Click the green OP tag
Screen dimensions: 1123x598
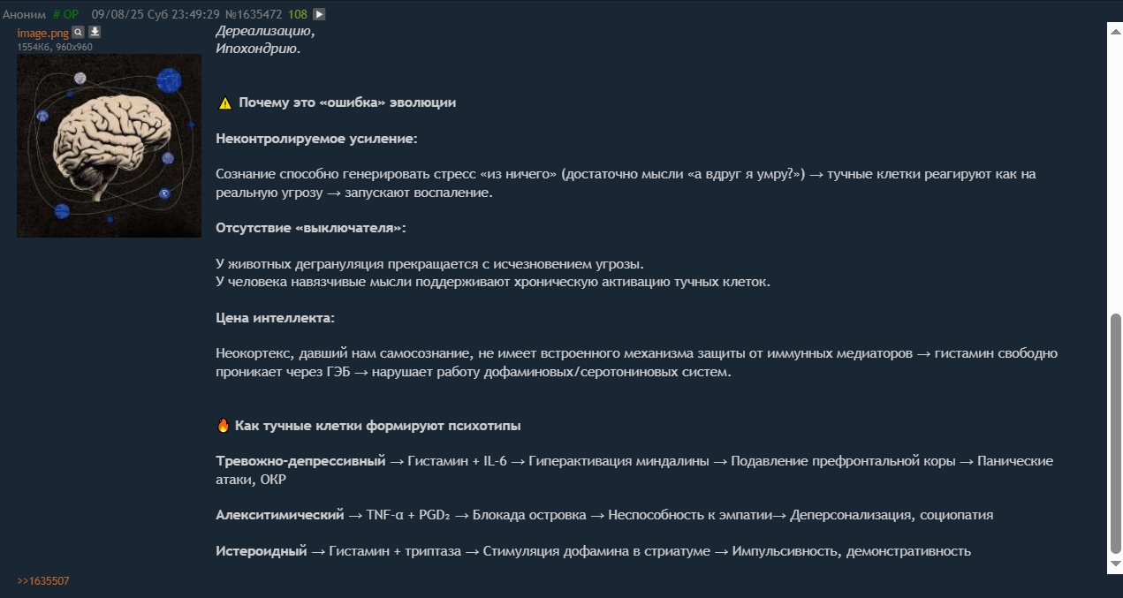[x=65, y=14]
